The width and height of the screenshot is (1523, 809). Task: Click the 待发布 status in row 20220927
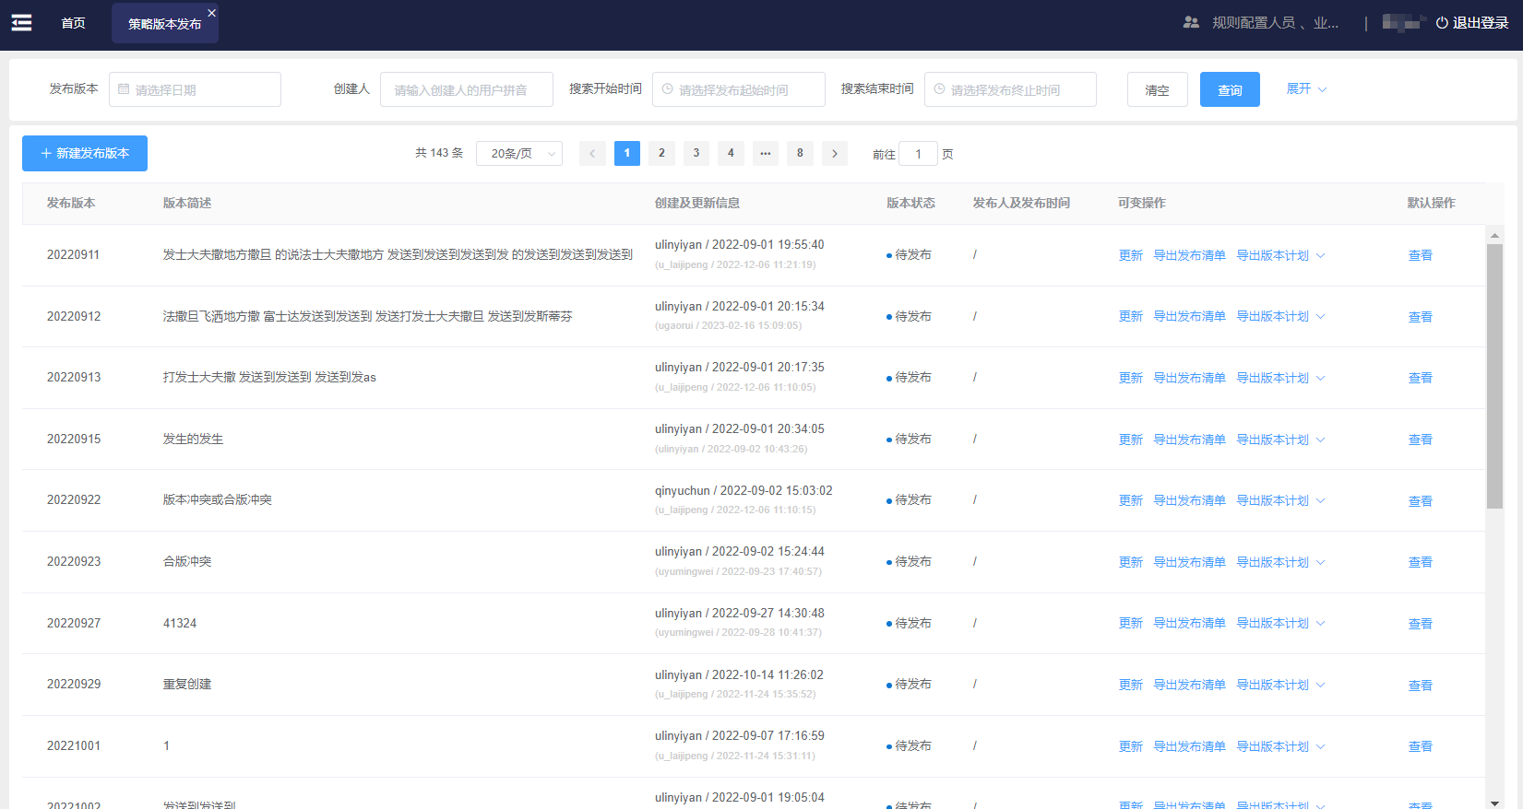tap(909, 623)
